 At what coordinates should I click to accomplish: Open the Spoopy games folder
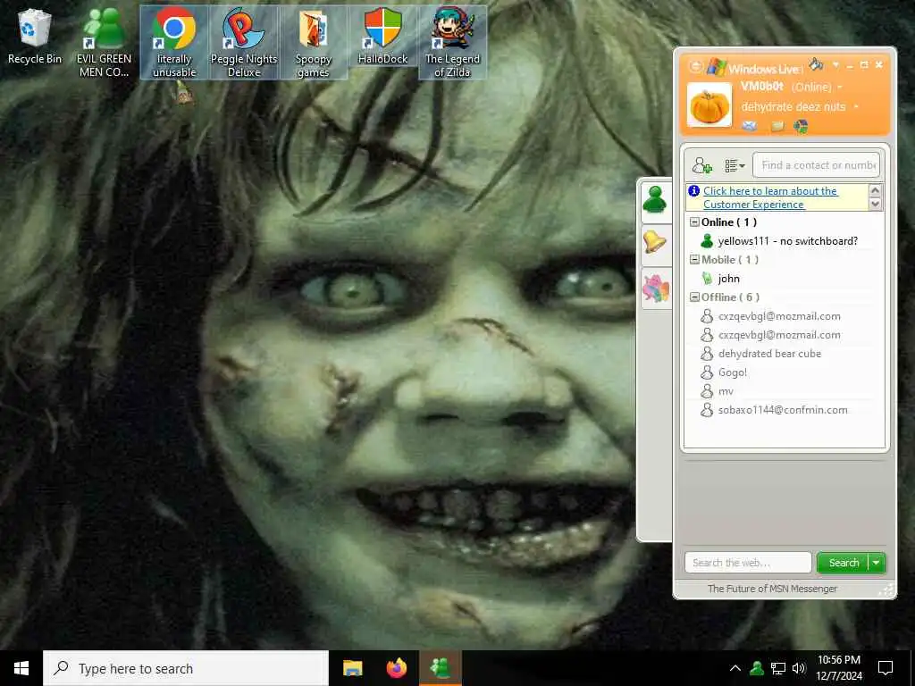click(314, 42)
